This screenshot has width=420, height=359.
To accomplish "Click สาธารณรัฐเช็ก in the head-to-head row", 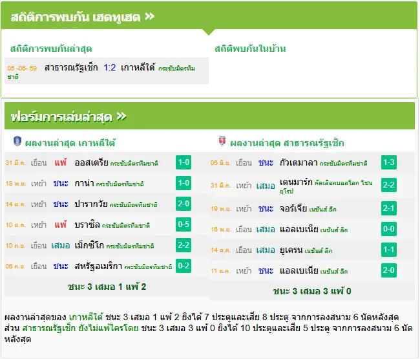I will pos(71,67).
